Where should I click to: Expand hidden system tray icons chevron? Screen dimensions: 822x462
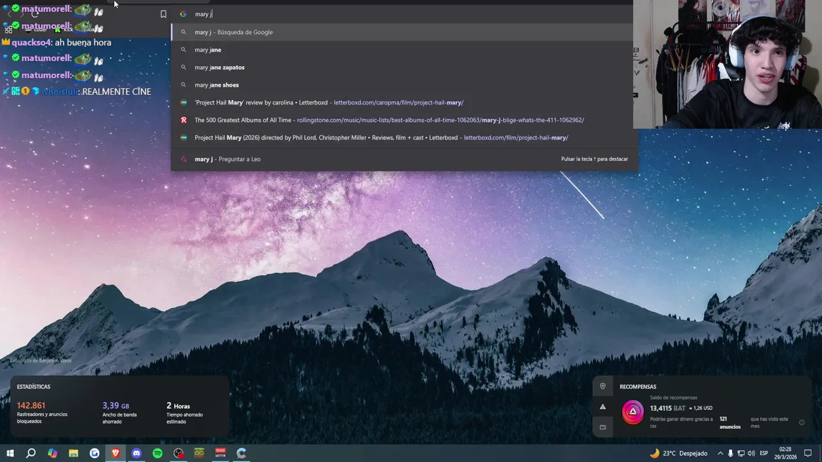pyautogui.click(x=720, y=453)
